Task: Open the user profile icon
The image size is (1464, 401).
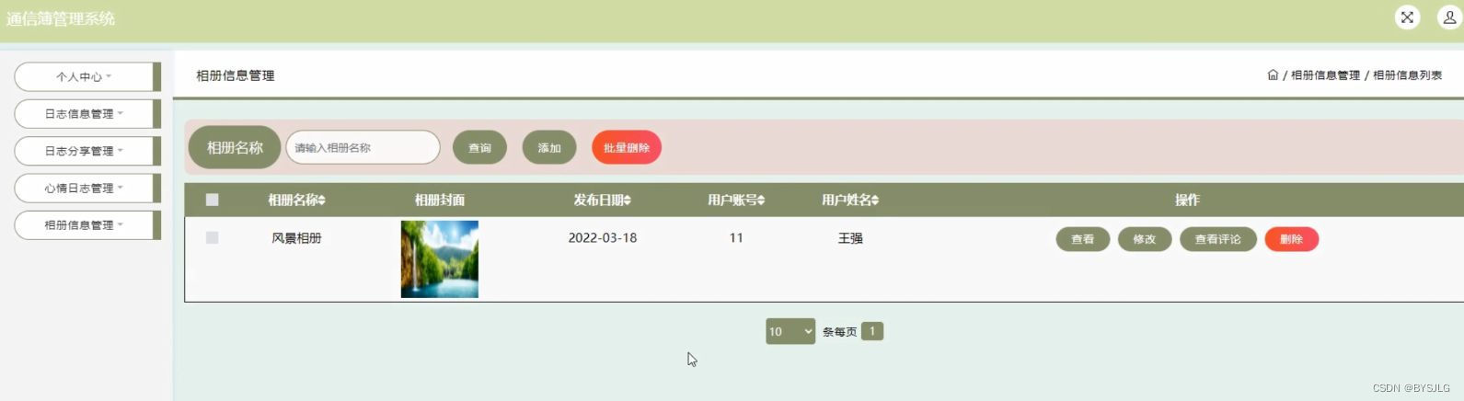Action: pyautogui.click(x=1449, y=17)
